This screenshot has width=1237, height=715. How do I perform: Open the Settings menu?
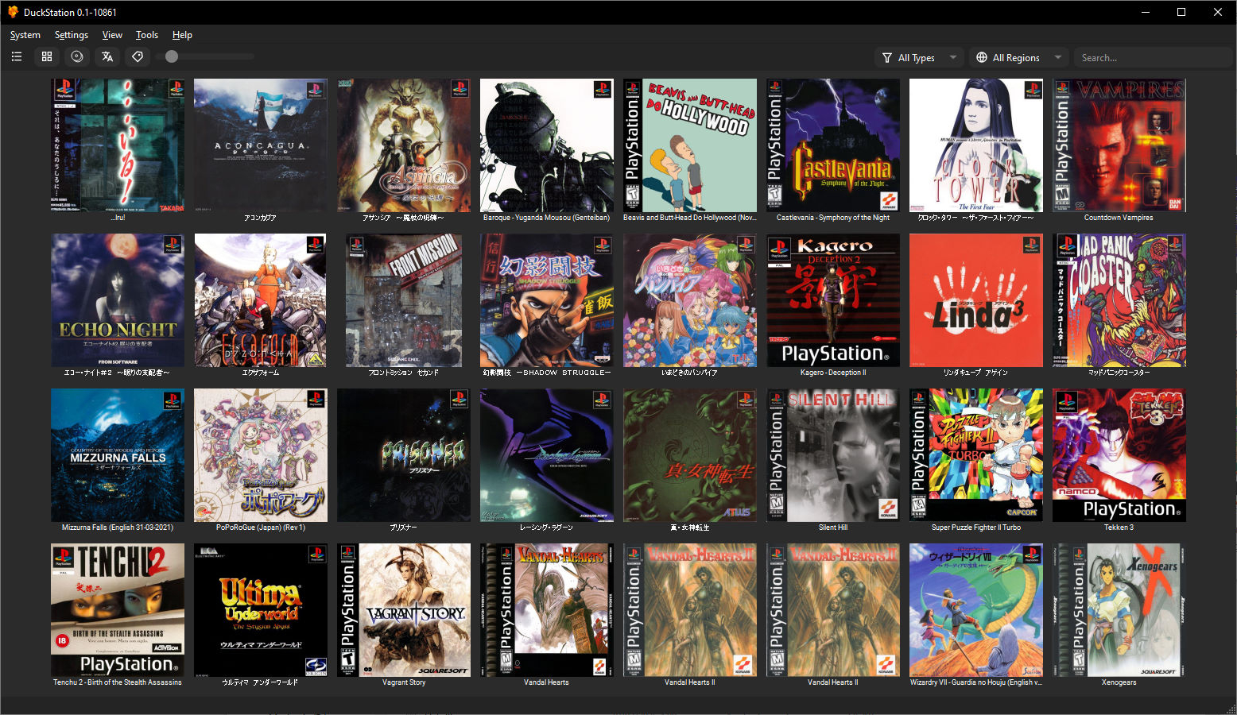[x=71, y=35]
